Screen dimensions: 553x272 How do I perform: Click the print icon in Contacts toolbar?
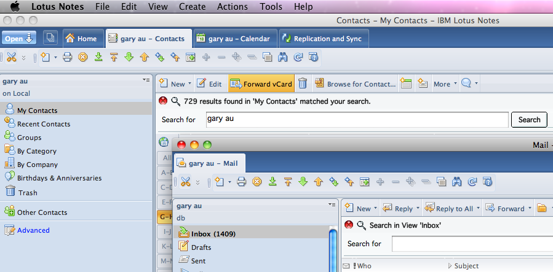[68, 57]
